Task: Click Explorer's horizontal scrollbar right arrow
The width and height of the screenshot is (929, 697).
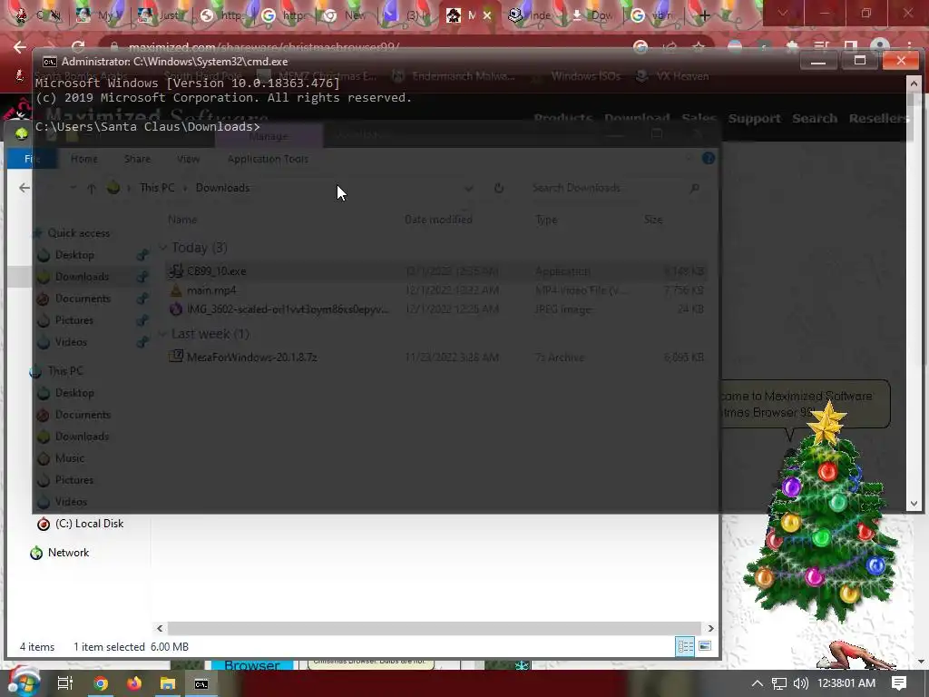Action: tap(710, 628)
